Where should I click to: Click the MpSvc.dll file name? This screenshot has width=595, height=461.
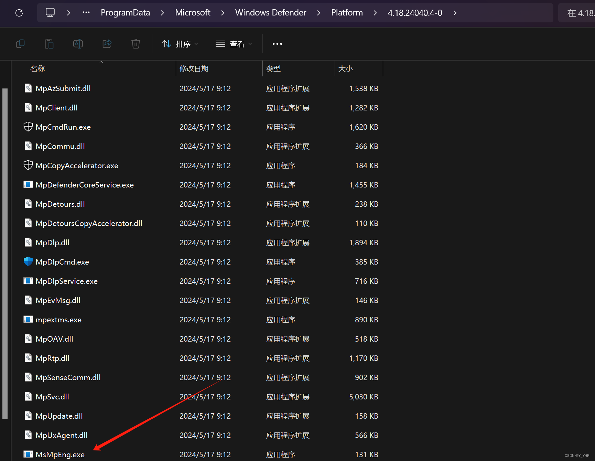52,397
